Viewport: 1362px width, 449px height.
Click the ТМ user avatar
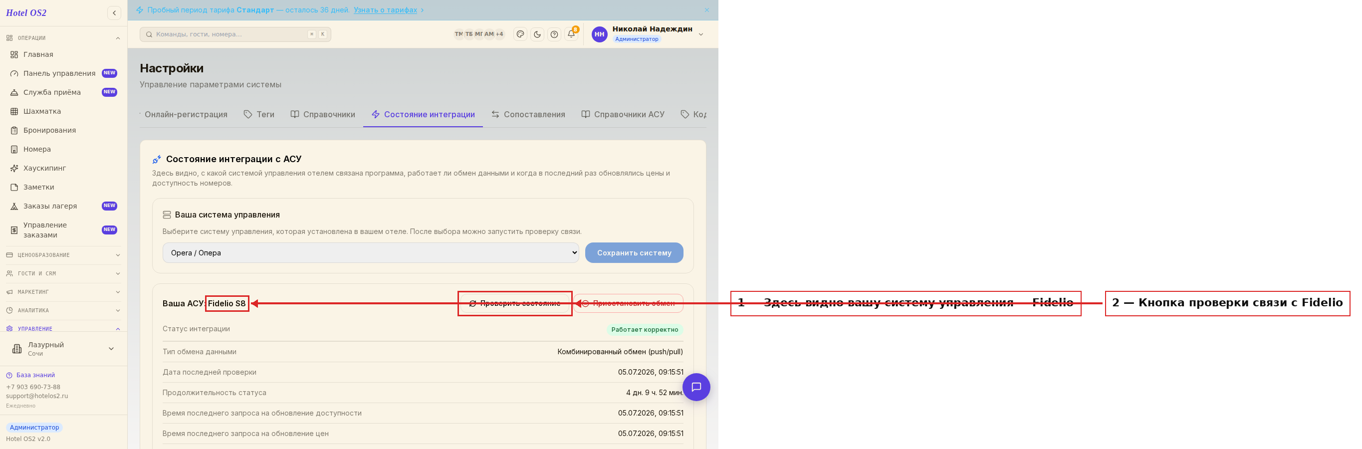click(x=458, y=34)
